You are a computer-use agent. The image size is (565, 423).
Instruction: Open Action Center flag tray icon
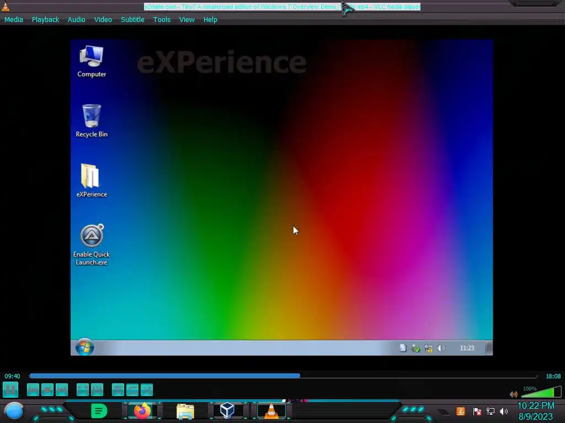(x=477, y=411)
